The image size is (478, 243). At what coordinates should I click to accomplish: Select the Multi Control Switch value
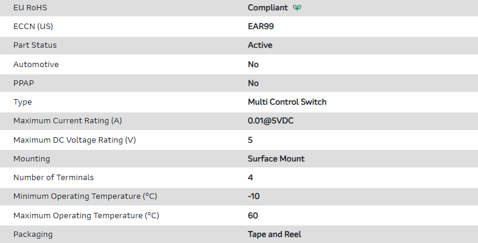click(287, 102)
